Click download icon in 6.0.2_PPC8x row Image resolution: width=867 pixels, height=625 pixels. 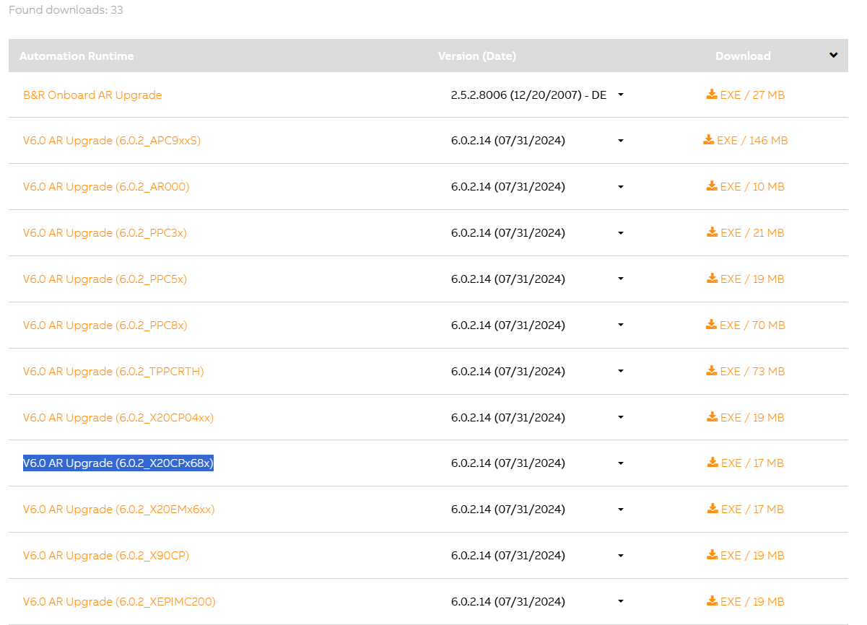(x=711, y=325)
